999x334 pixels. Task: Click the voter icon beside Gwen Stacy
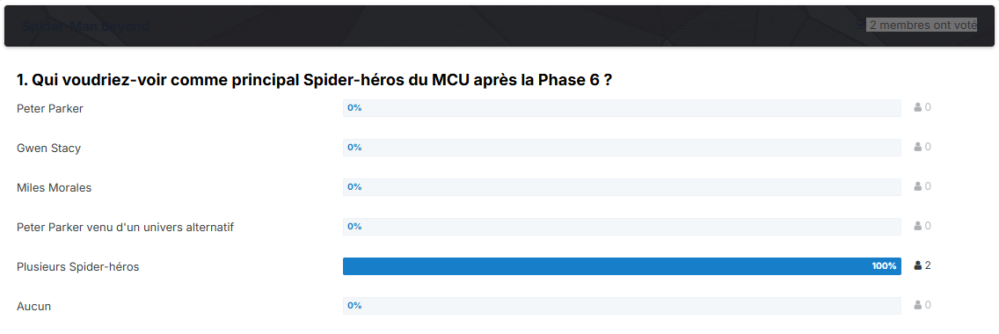tap(917, 147)
